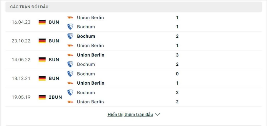
Task: Click German flag beside 18.12.21 match
Action: pos(42,78)
